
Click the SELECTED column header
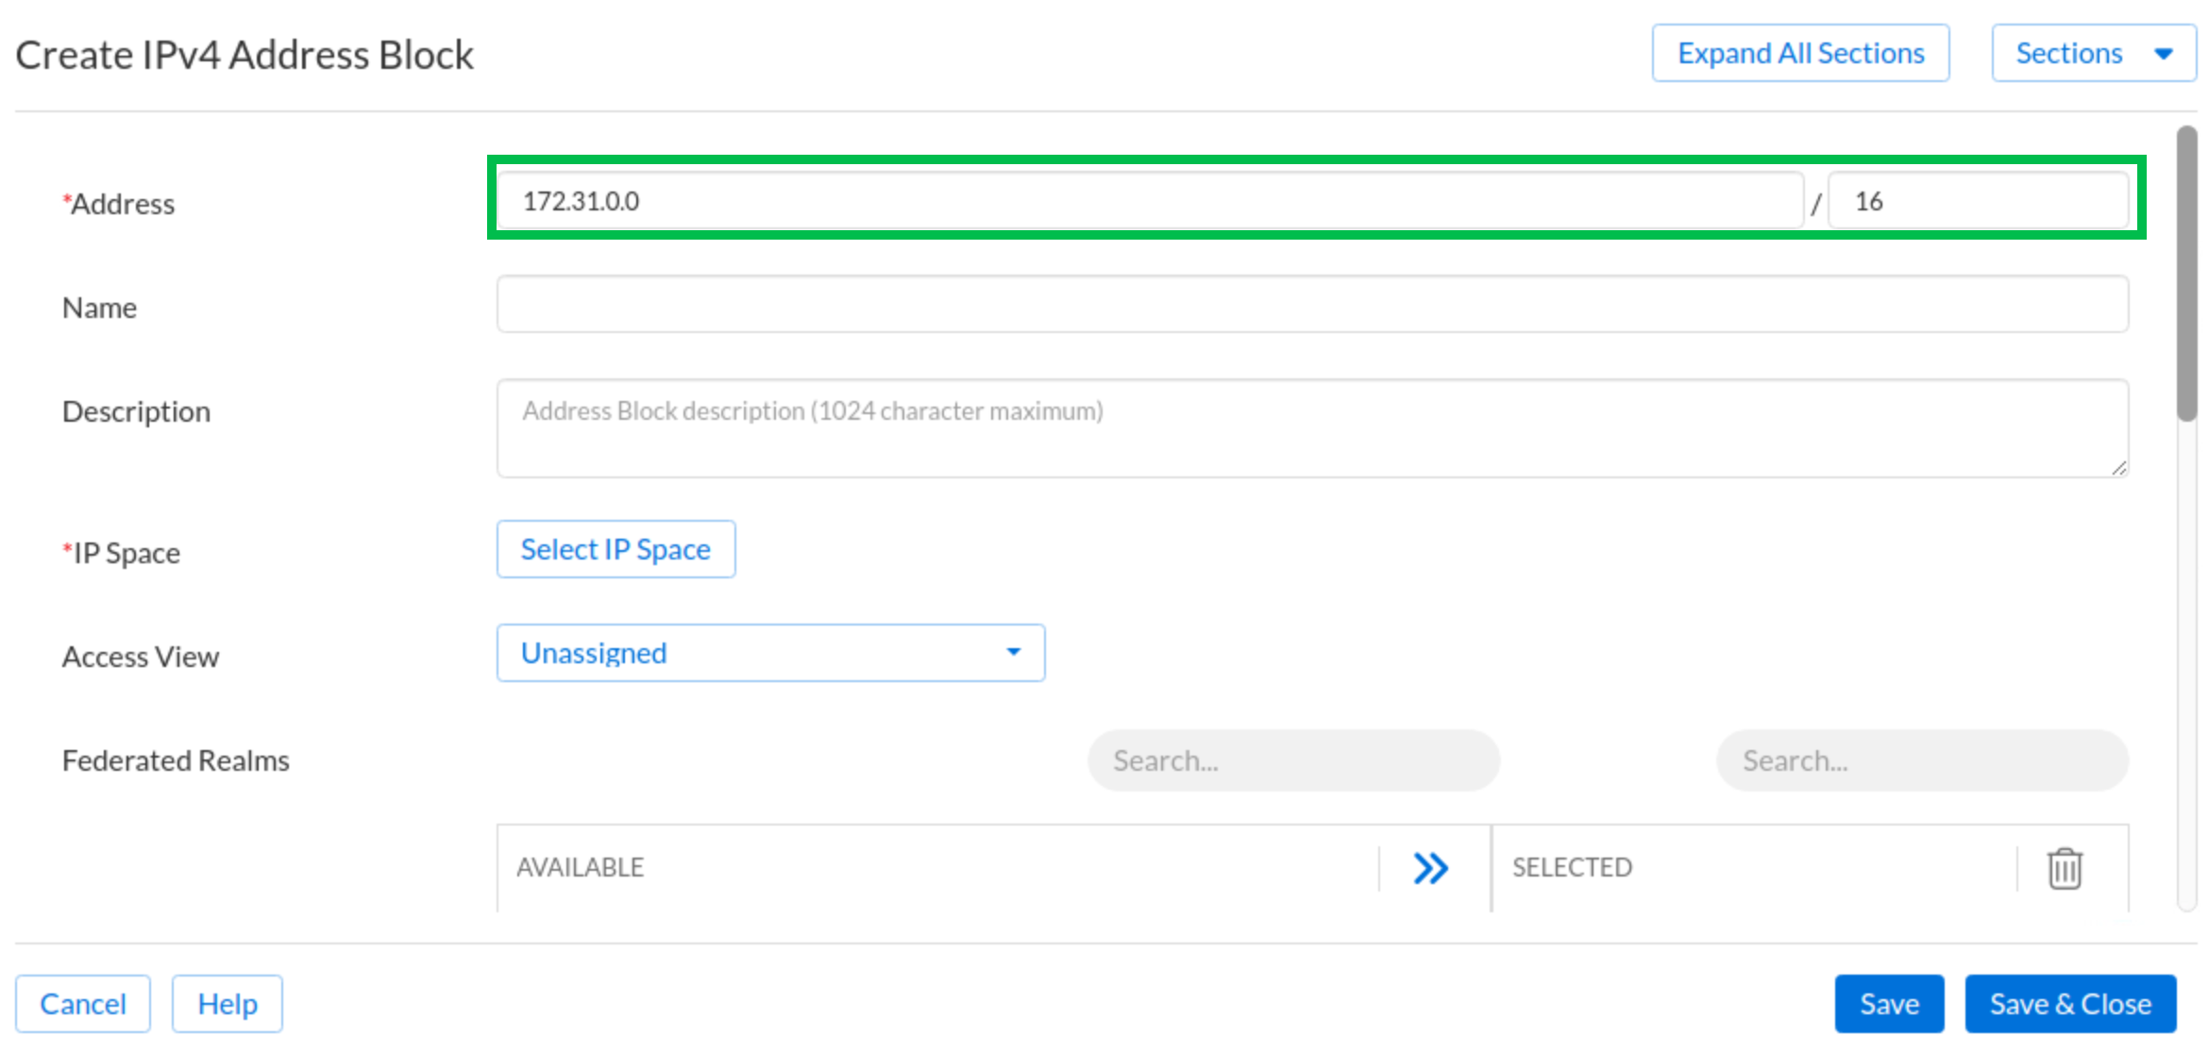[x=1572, y=868]
